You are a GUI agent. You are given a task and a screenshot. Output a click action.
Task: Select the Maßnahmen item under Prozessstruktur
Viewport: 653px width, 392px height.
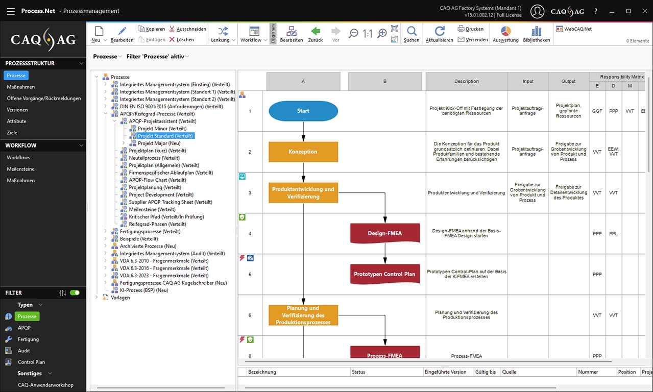click(x=21, y=87)
